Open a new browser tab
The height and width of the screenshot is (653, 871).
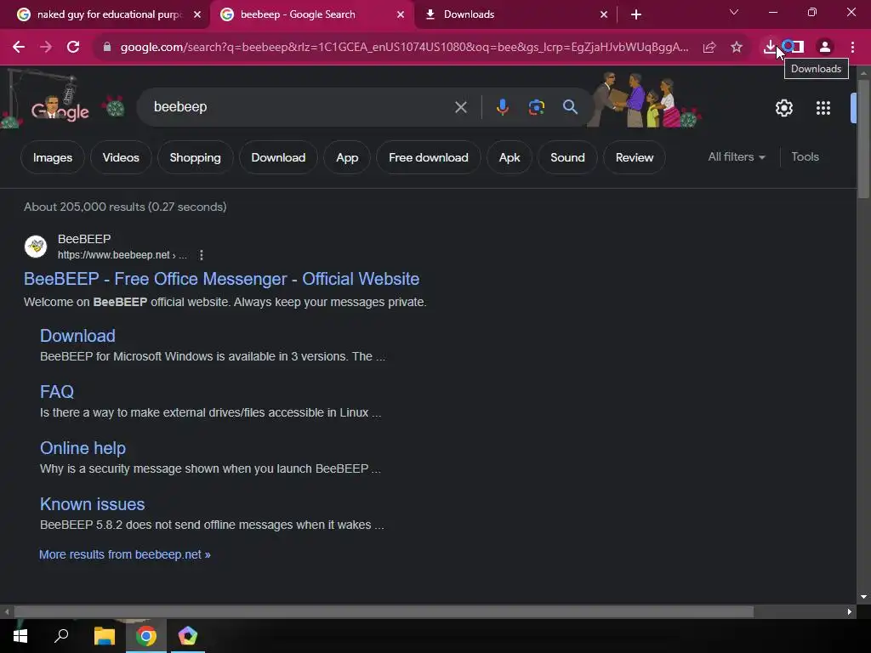coord(636,15)
